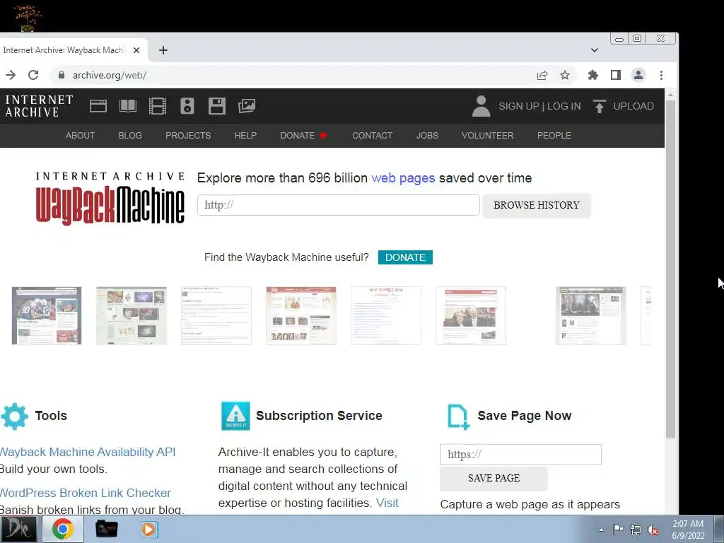Click the Archive-It subscription icon

coord(235,416)
